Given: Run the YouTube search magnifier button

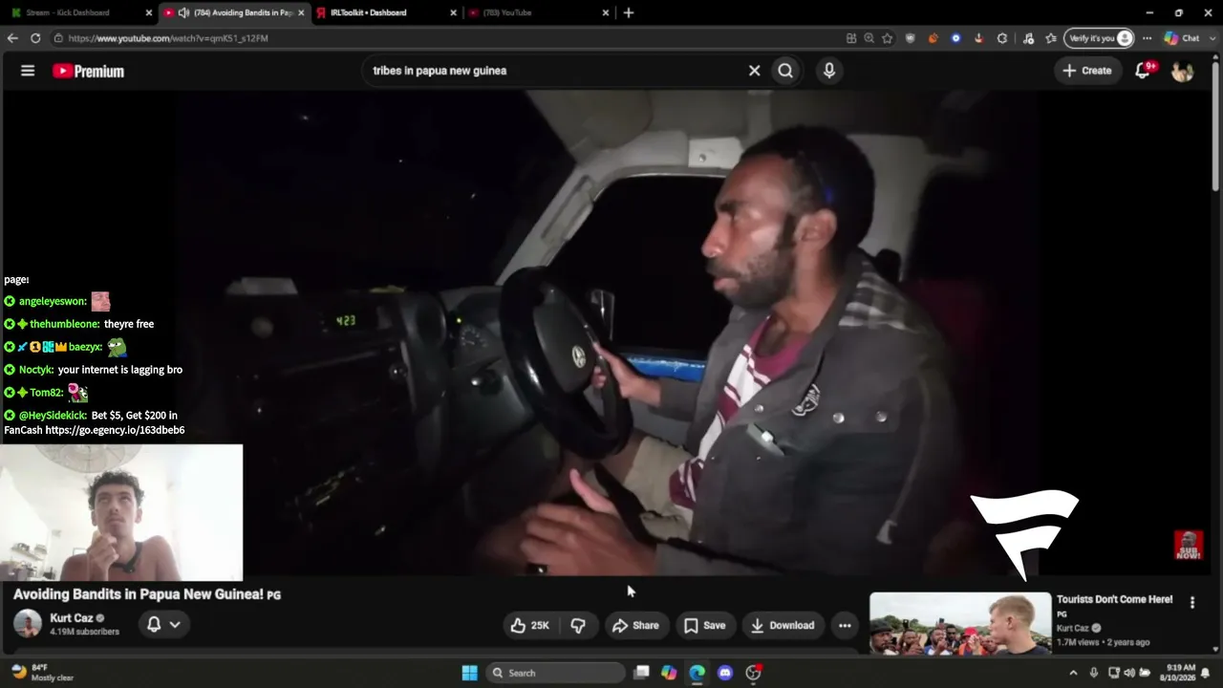Looking at the screenshot, I should [x=785, y=71].
